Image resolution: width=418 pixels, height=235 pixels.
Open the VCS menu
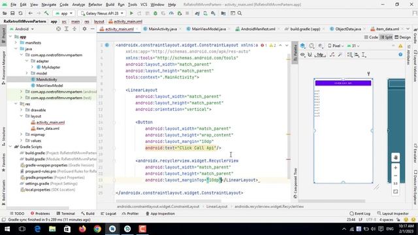[x=144, y=5]
